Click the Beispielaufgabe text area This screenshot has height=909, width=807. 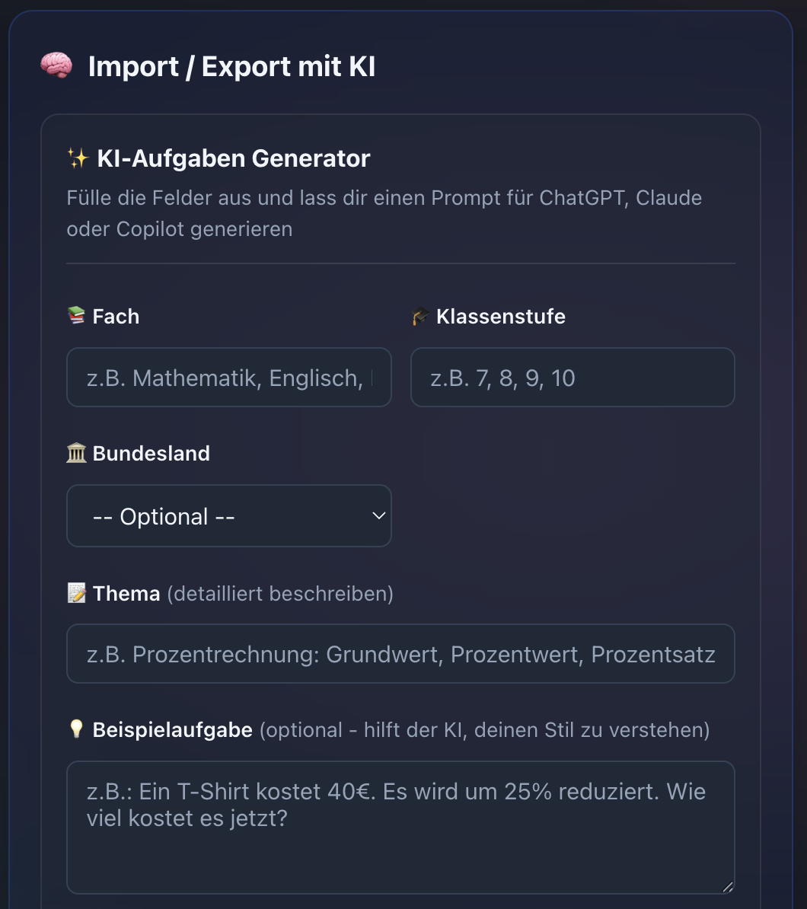click(401, 826)
